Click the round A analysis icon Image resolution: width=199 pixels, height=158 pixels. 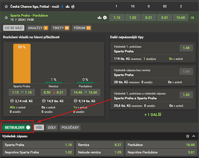(105, 18)
